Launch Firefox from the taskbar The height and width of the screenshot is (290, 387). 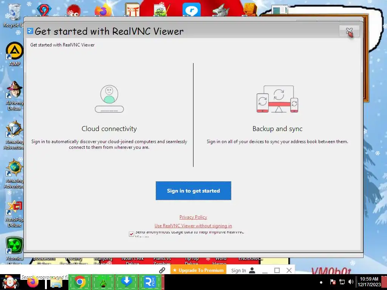pyautogui.click(x=33, y=282)
